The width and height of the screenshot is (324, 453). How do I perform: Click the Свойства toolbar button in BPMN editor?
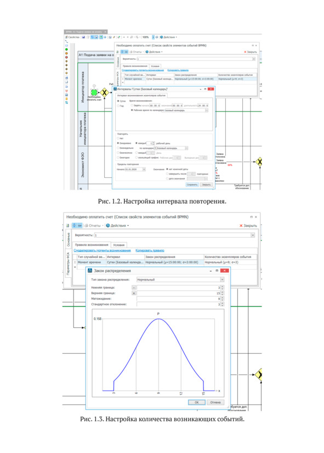click(x=72, y=37)
